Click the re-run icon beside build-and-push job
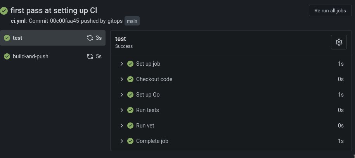The height and width of the screenshot is (158, 355). pyautogui.click(x=90, y=56)
